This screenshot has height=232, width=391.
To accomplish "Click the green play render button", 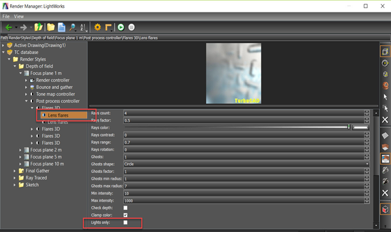I will click(121, 27).
